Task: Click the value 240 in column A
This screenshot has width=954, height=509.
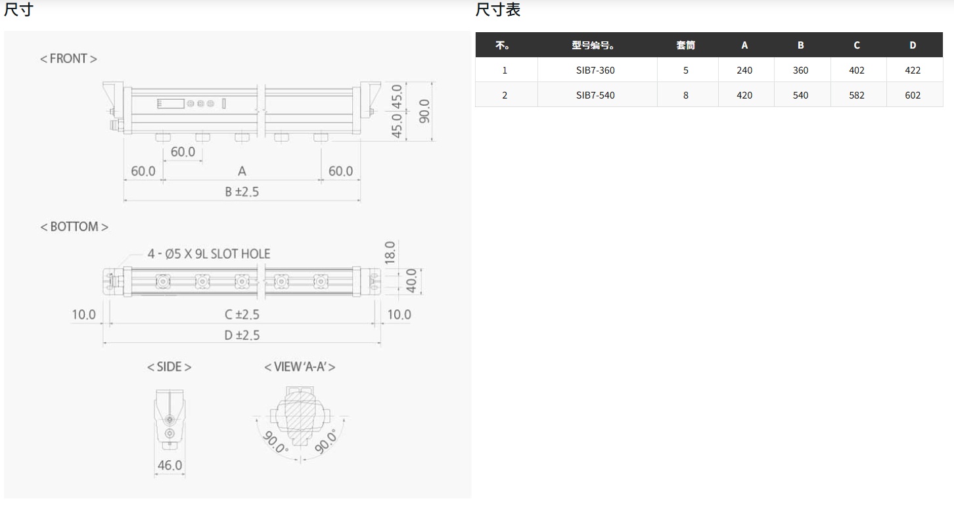Action: 744,70
